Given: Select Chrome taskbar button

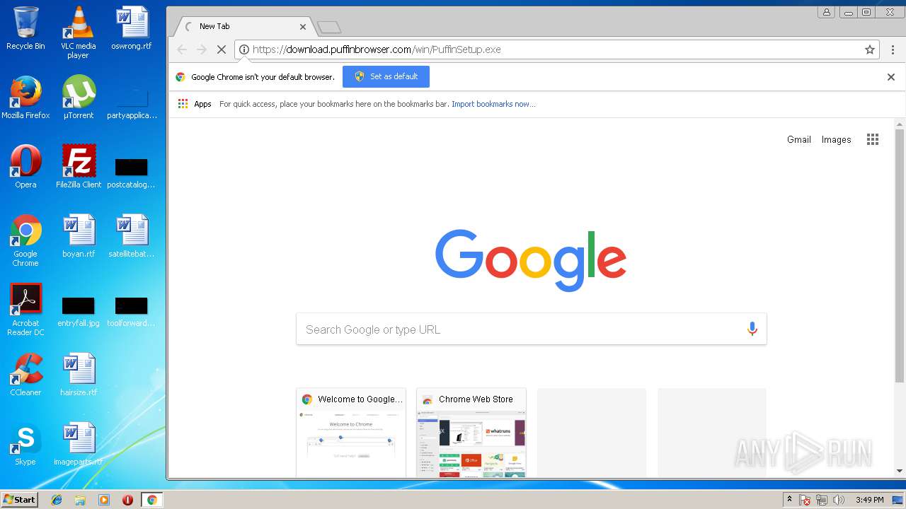Looking at the screenshot, I should [151, 500].
